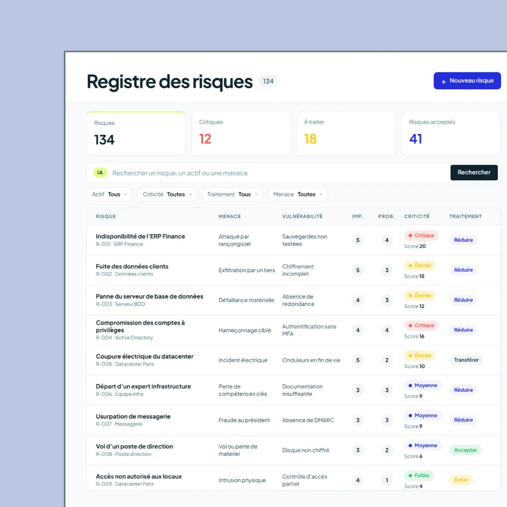Screen dimensions: 507x507
Task: Click the VULNÉRABILITÉ column header
Action: tap(302, 216)
